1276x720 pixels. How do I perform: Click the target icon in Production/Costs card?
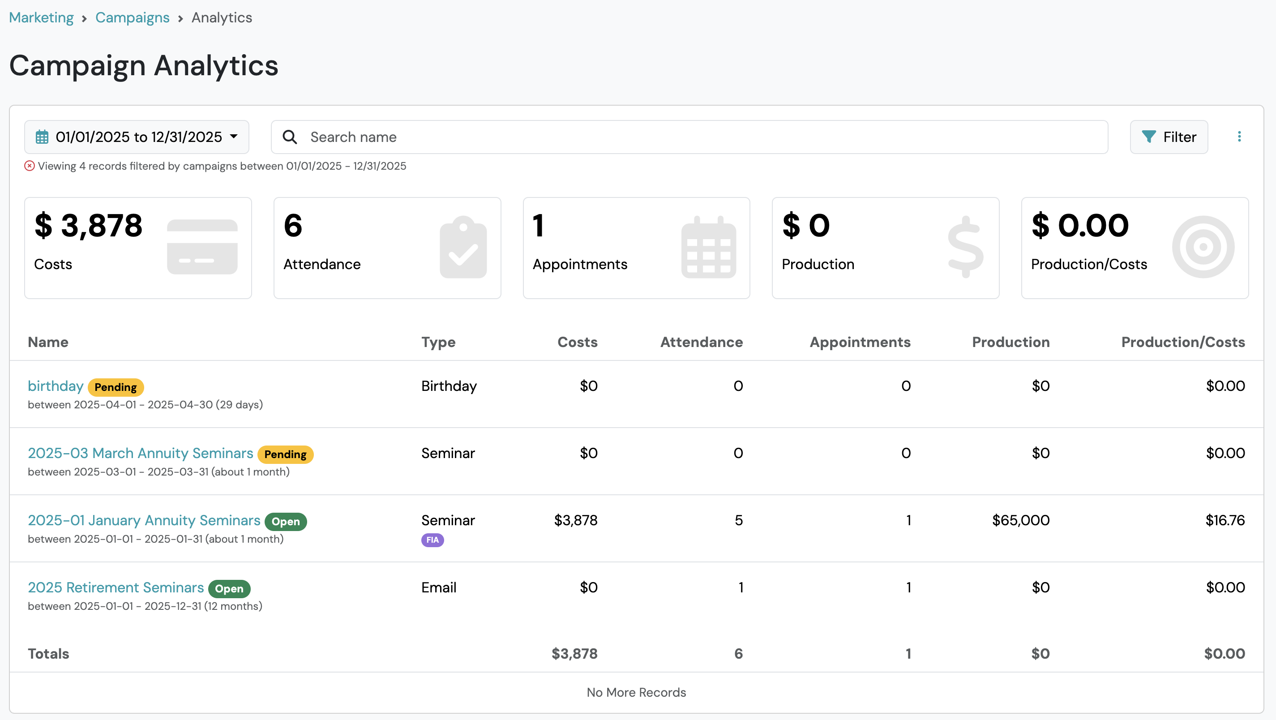tap(1203, 247)
